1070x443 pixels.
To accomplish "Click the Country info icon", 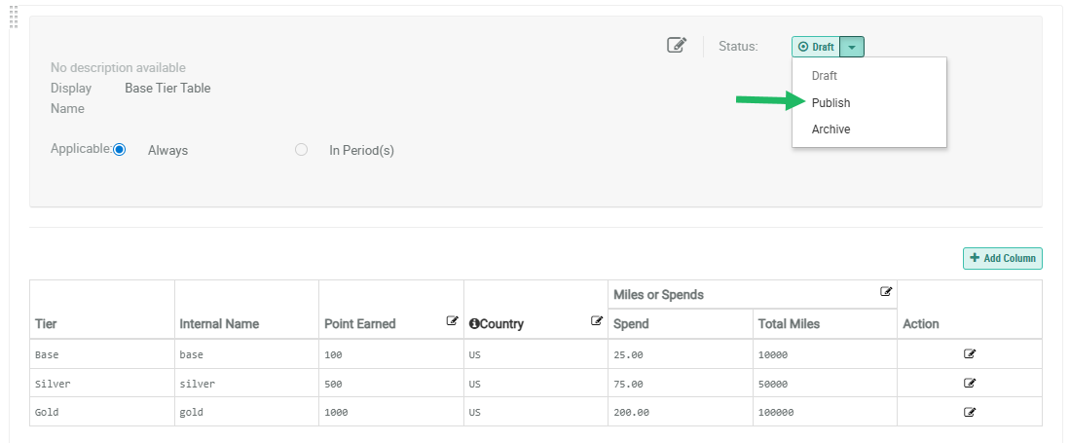I will (x=474, y=324).
